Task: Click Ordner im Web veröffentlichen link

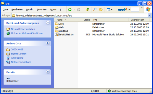Action: click(27, 33)
